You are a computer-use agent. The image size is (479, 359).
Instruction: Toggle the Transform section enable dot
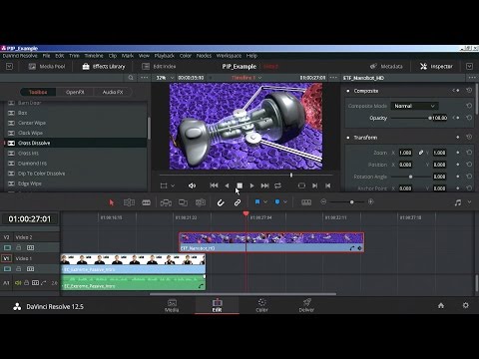pyautogui.click(x=348, y=138)
